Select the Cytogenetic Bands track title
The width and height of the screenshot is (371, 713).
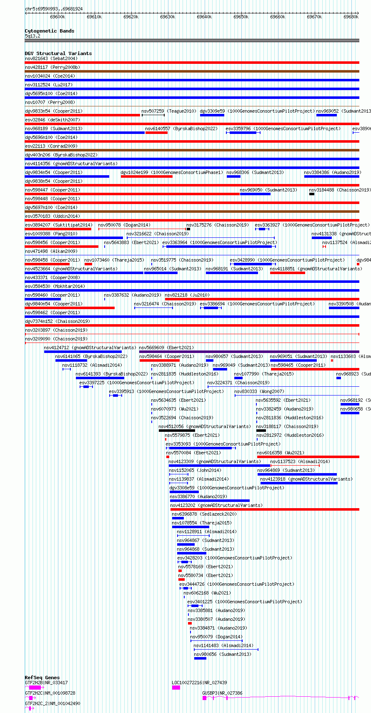click(50, 31)
